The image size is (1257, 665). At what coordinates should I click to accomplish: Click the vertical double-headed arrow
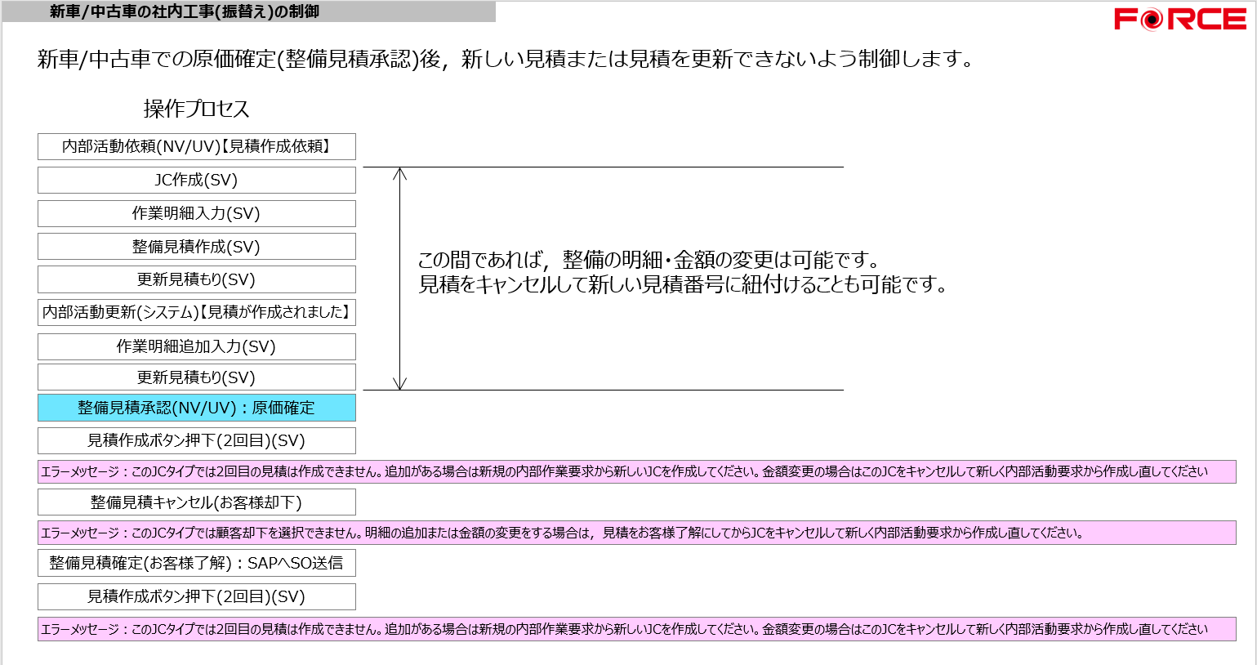pos(399,279)
